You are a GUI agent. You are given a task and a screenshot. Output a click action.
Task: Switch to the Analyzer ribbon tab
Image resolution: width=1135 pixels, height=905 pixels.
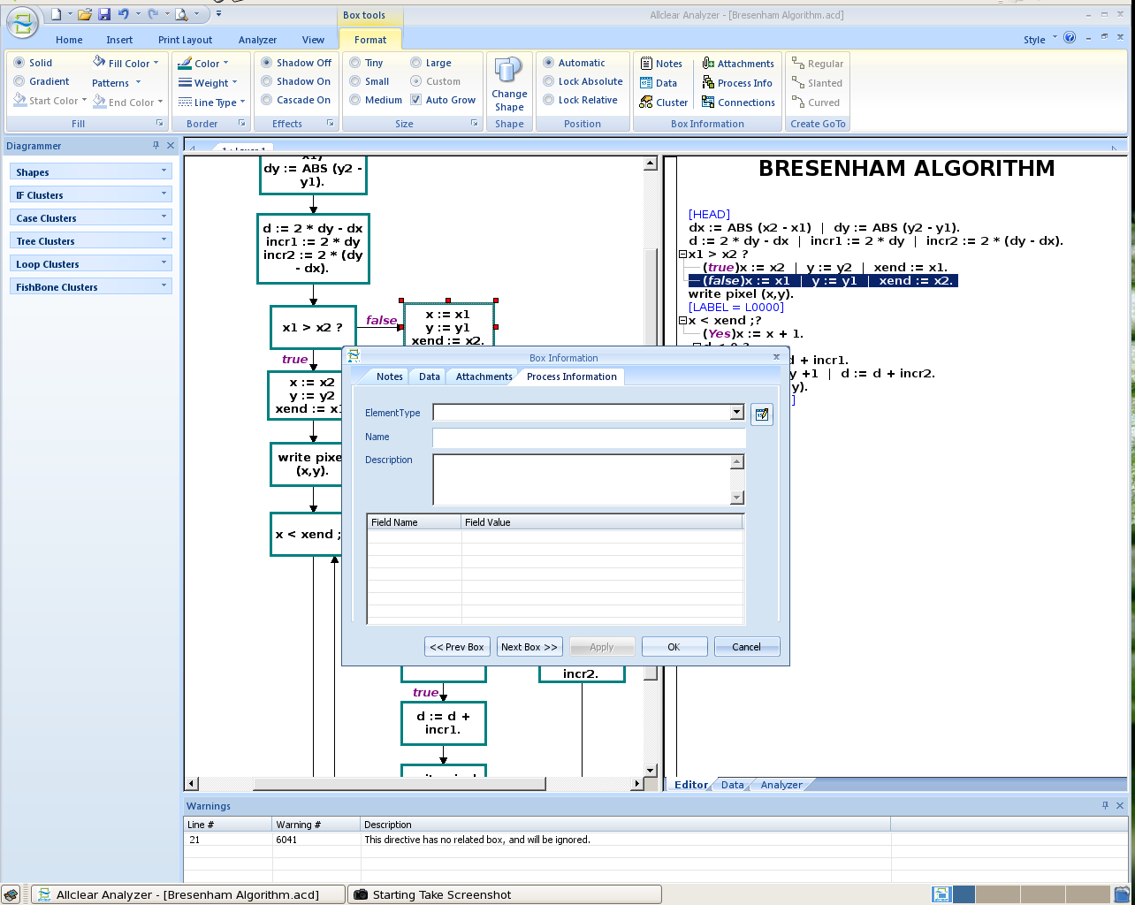[257, 40]
